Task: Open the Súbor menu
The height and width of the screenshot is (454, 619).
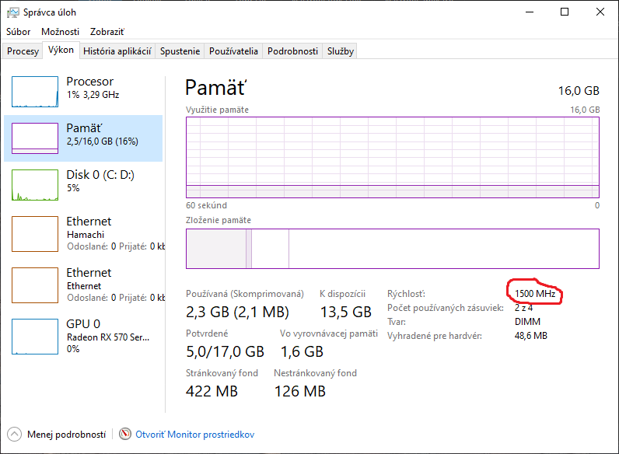Action: 19,32
